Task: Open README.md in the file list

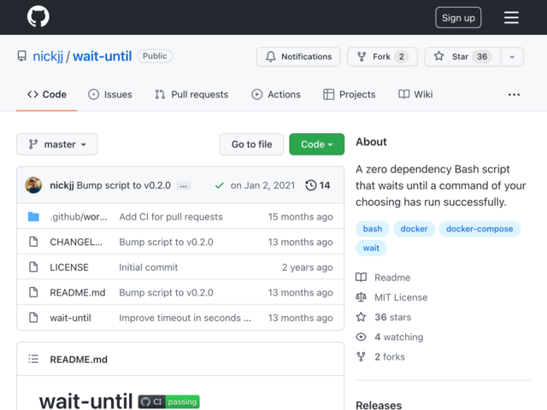Action: coord(78,292)
